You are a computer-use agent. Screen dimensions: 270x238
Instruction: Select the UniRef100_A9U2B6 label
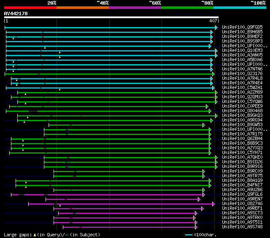(x=242, y=190)
